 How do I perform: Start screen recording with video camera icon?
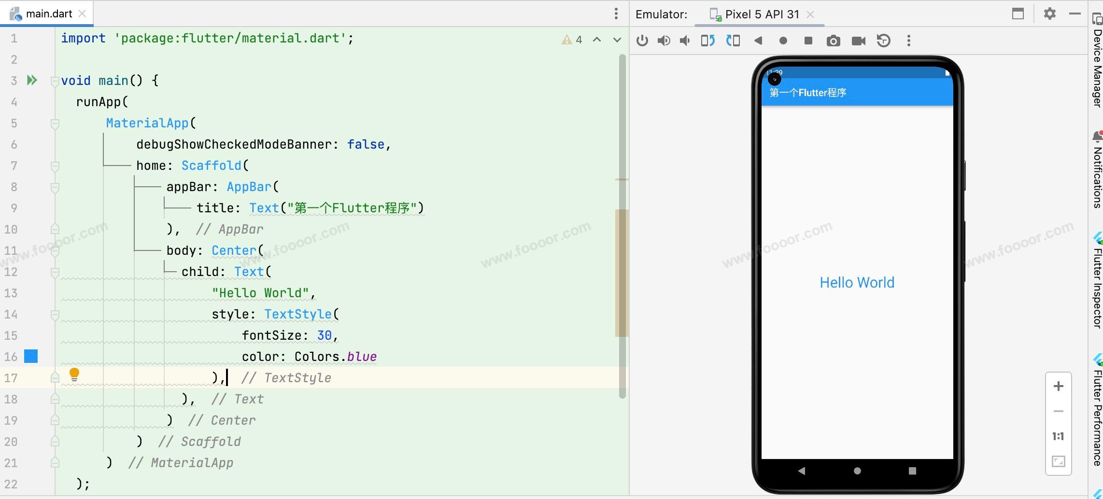point(858,41)
